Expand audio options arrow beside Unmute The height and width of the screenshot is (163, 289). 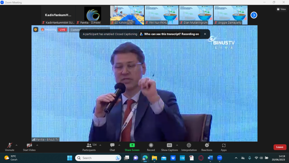(16, 145)
